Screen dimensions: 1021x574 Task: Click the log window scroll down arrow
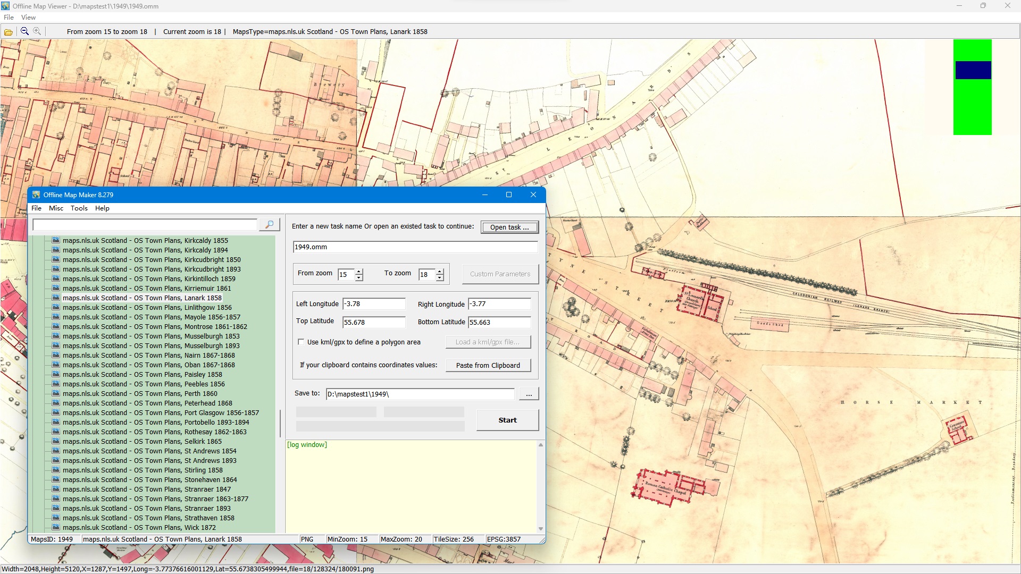pos(541,529)
